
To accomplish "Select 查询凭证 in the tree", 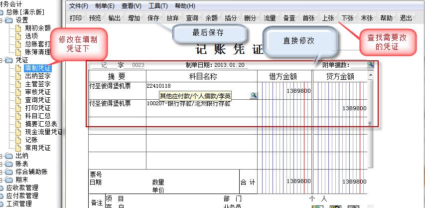I will pos(38,100).
